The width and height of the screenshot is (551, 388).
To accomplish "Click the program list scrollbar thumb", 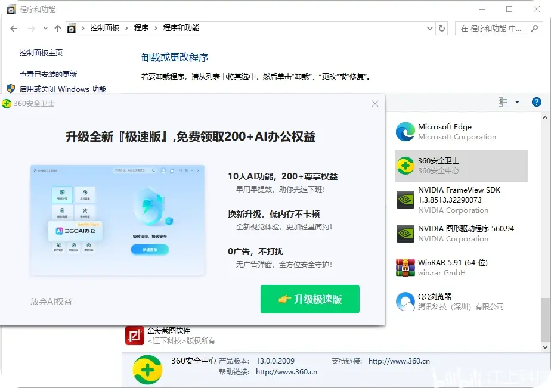I will pos(545,319).
